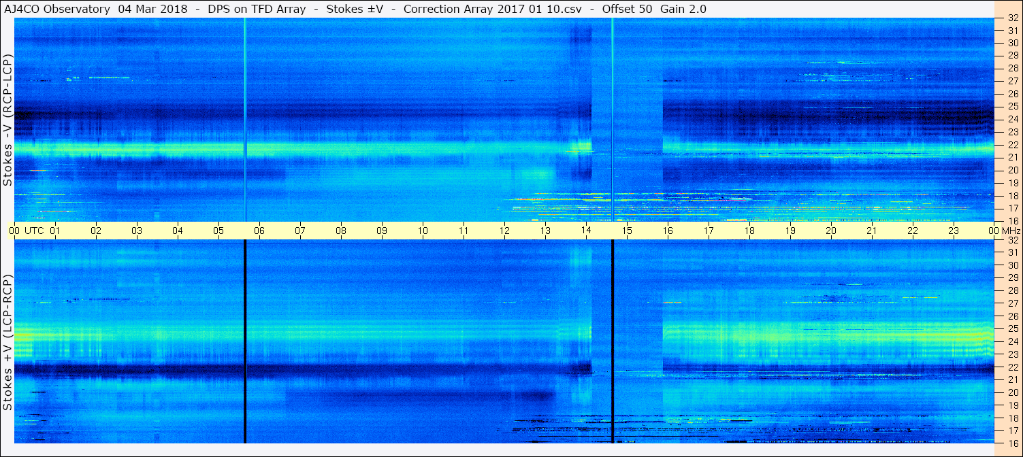The image size is (1023, 457).
Task: Select the 03 hour marker on time axis
Action: click(137, 231)
